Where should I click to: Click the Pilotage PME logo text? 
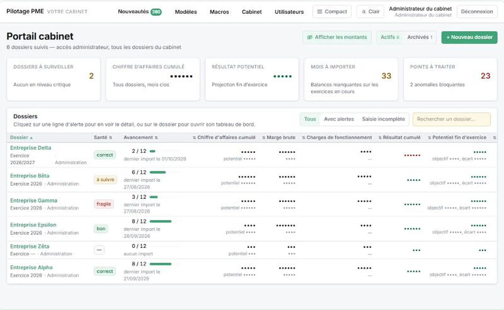pos(25,11)
